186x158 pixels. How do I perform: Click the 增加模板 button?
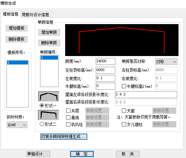17,28
